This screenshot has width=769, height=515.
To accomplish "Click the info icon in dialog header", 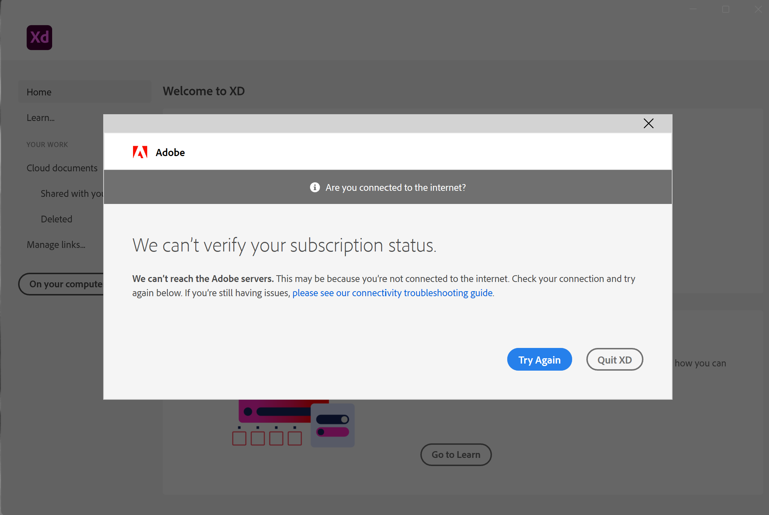I will click(x=315, y=187).
